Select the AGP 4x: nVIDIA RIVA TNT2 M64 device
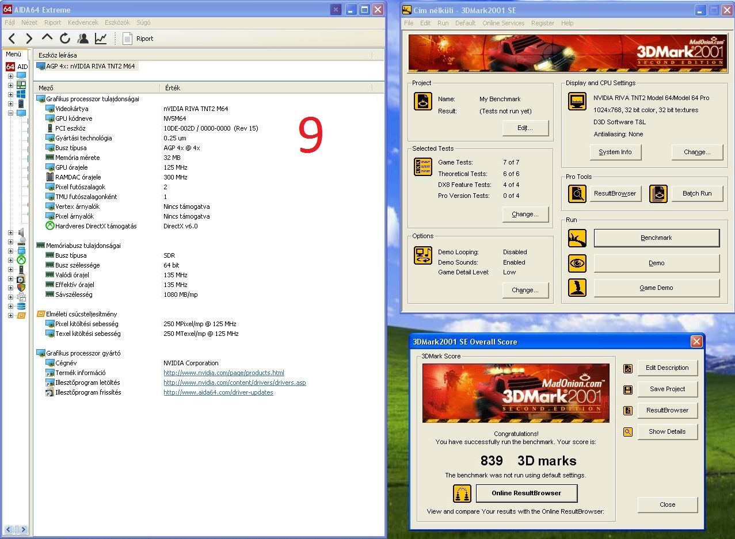The height and width of the screenshot is (539, 735). coord(86,66)
